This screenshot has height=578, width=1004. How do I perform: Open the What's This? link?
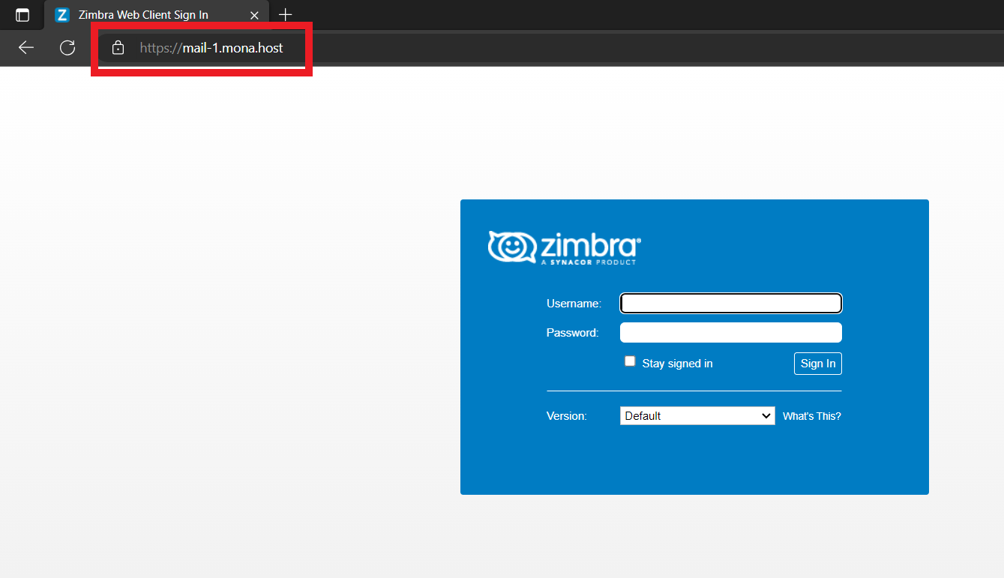tap(812, 416)
